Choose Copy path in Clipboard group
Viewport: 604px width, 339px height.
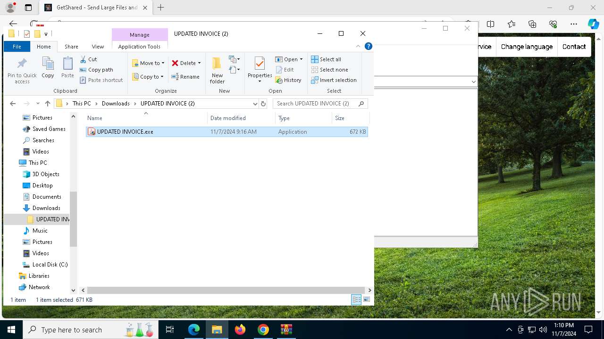coord(96,70)
